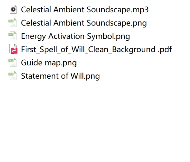This screenshot has height=162, width=190.
Task: Select the Statement of Will.png label
Action: (x=61, y=76)
